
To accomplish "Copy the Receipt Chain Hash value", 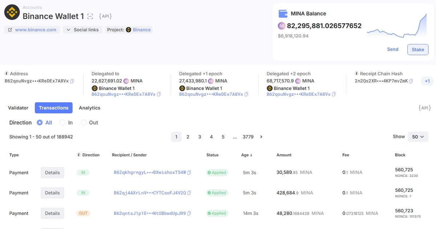I will 411,81.
